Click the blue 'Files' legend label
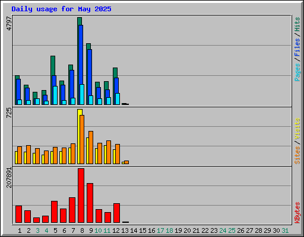 297,47
